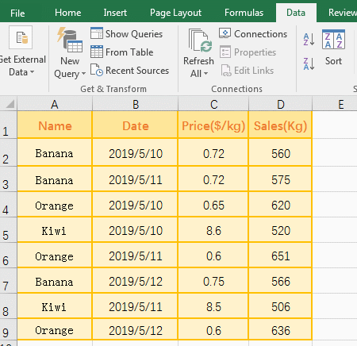Switch to the Insert tab
Image resolution: width=357 pixels, height=346 pixels.
point(115,13)
